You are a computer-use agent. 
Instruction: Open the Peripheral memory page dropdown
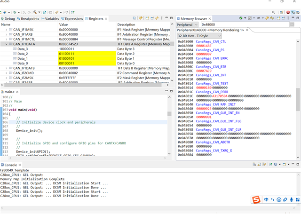(187, 24)
